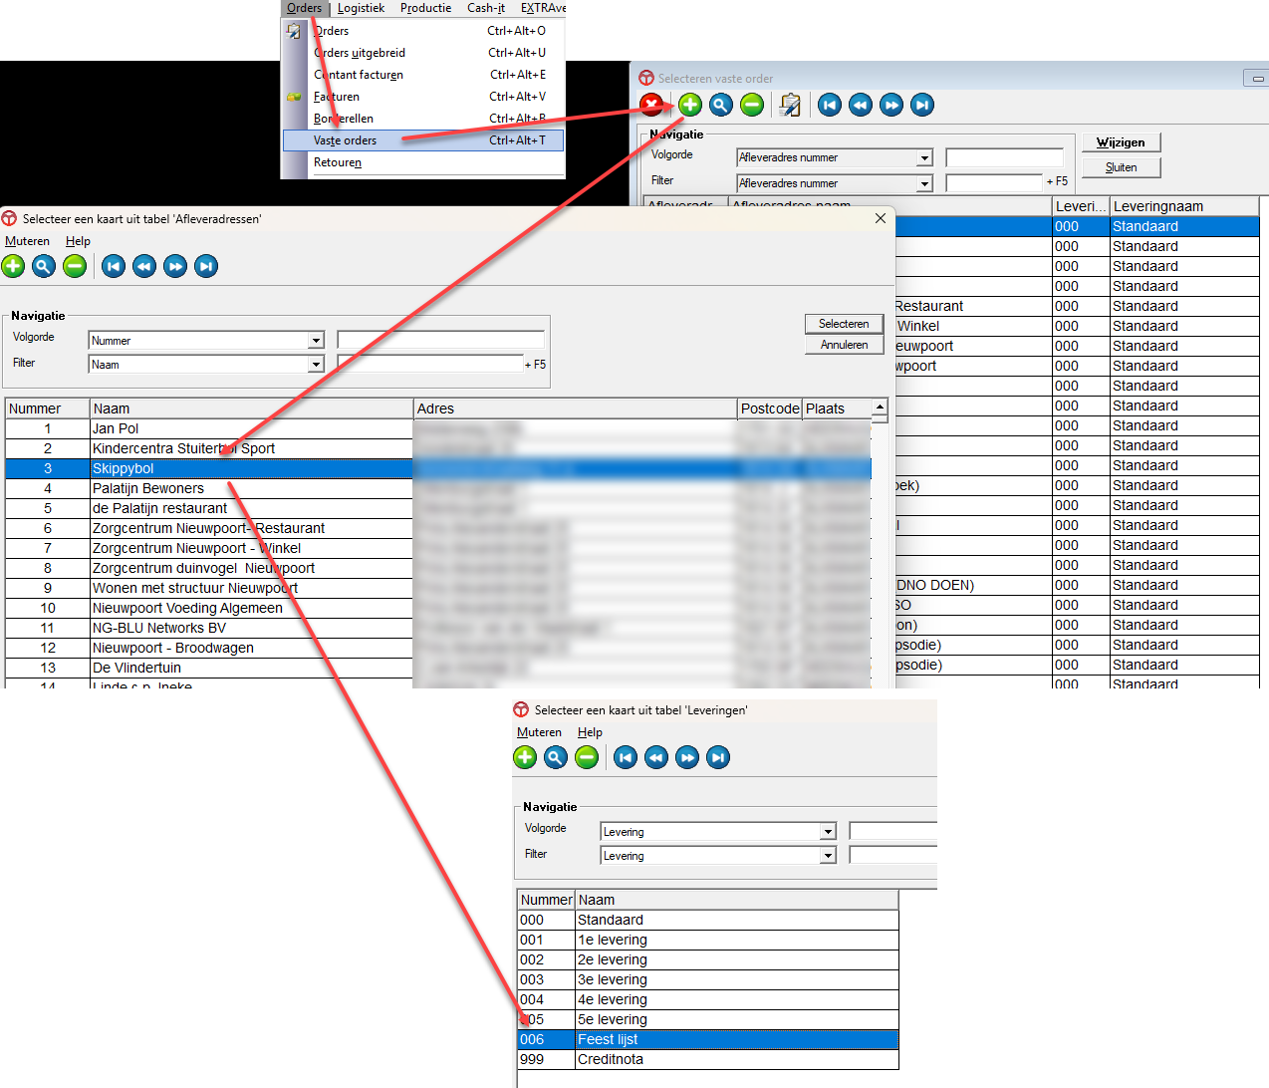Viewport: 1269px width, 1088px height.
Task: Click the Sluiten button
Action: [1121, 167]
